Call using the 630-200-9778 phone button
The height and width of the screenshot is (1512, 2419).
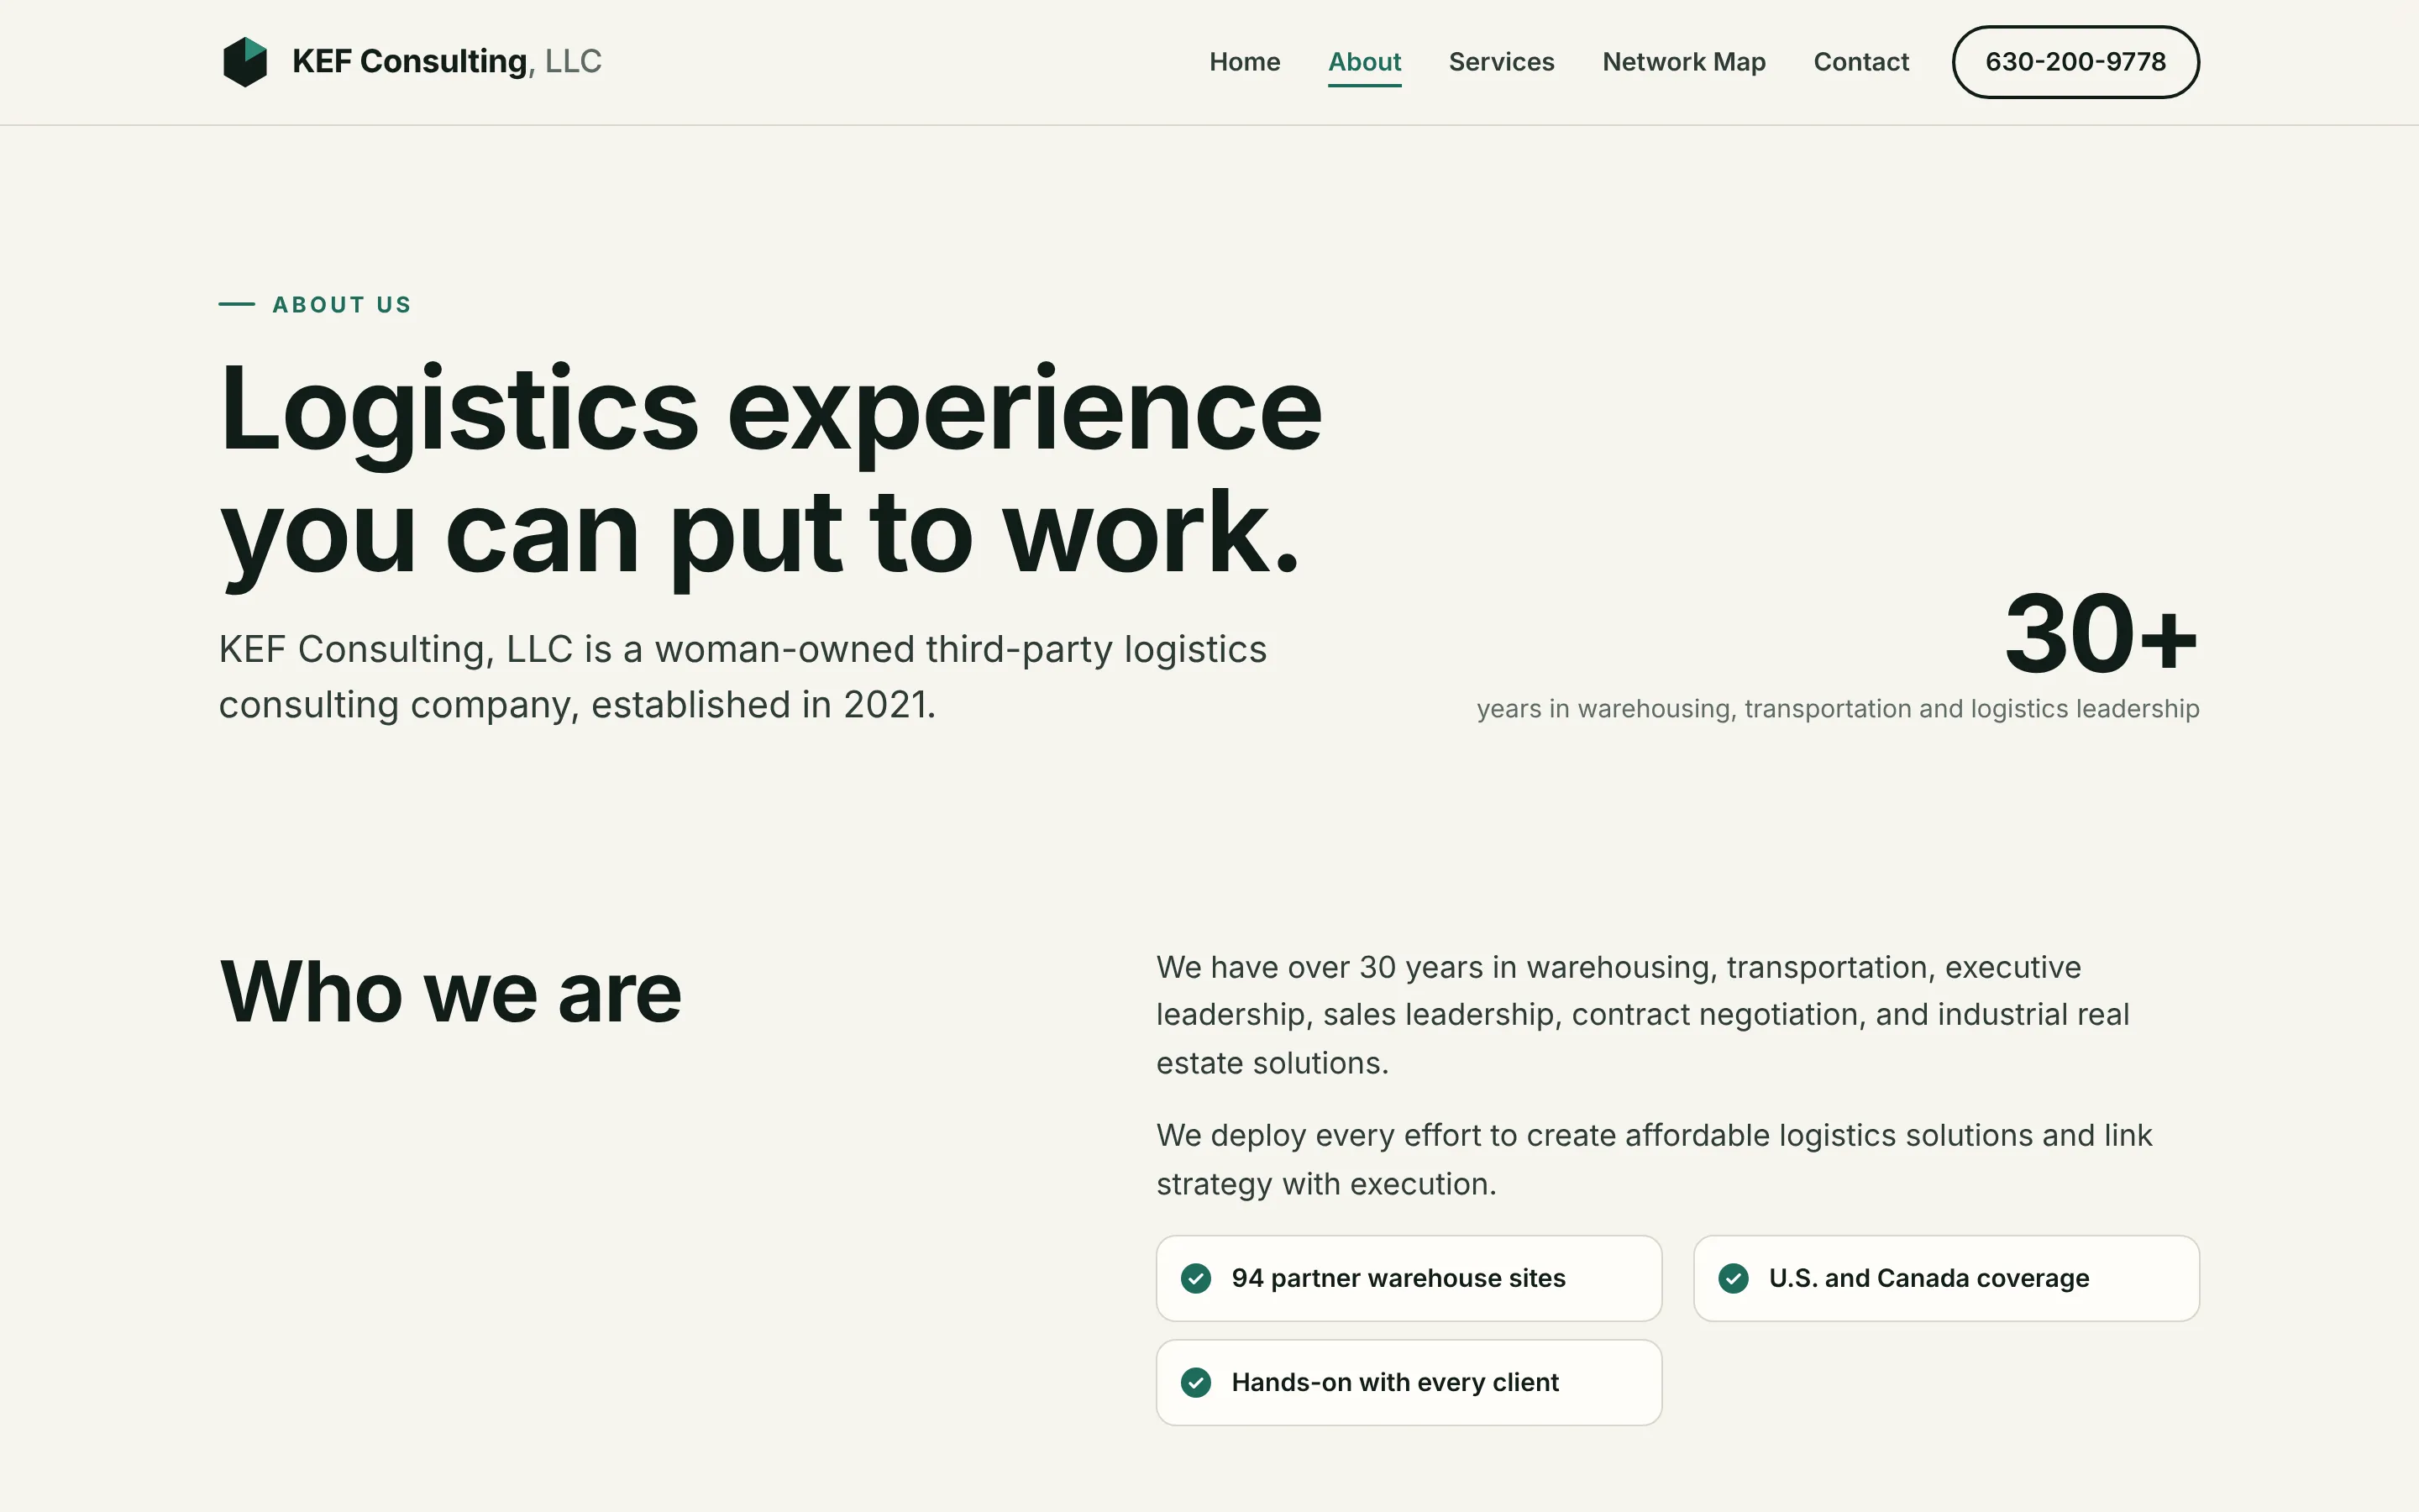coord(2075,62)
